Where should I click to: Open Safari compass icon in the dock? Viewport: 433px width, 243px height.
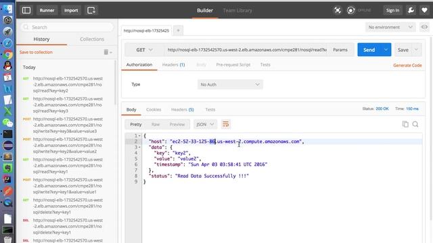click(x=7, y=43)
